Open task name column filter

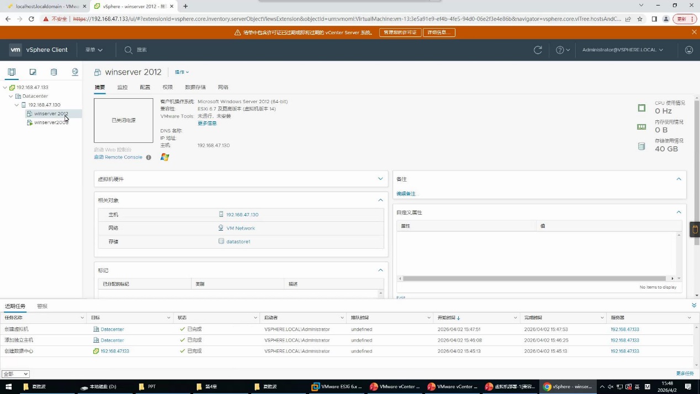tap(83, 318)
